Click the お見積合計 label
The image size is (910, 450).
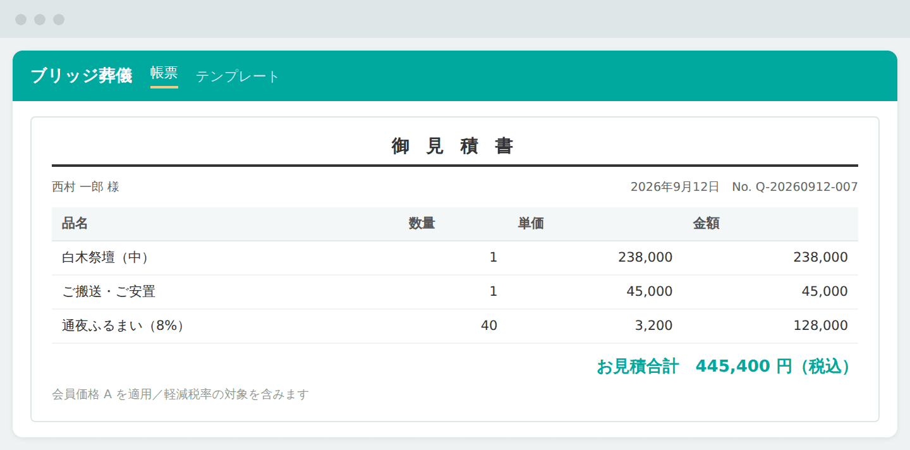tap(638, 367)
